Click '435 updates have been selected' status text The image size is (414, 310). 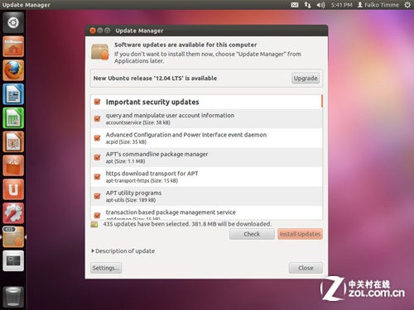187,224
